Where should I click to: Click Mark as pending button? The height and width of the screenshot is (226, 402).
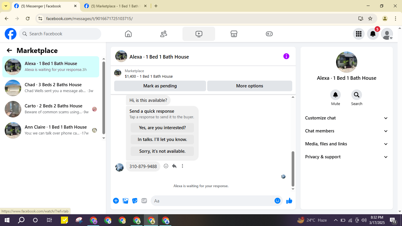pos(160,86)
